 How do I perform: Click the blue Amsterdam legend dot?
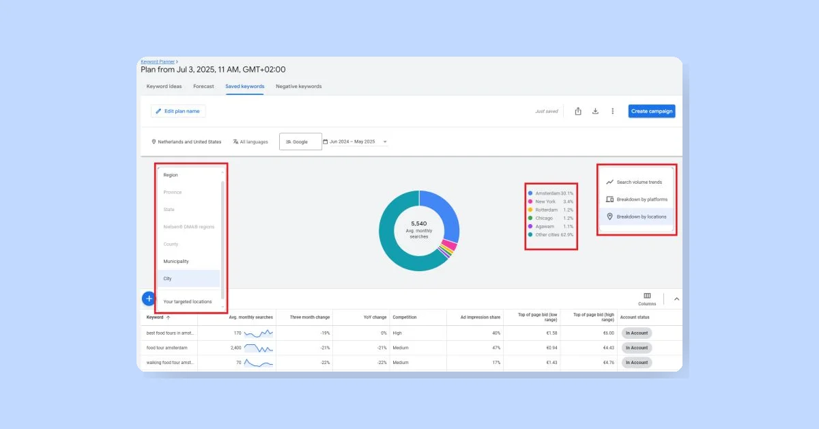pos(530,193)
